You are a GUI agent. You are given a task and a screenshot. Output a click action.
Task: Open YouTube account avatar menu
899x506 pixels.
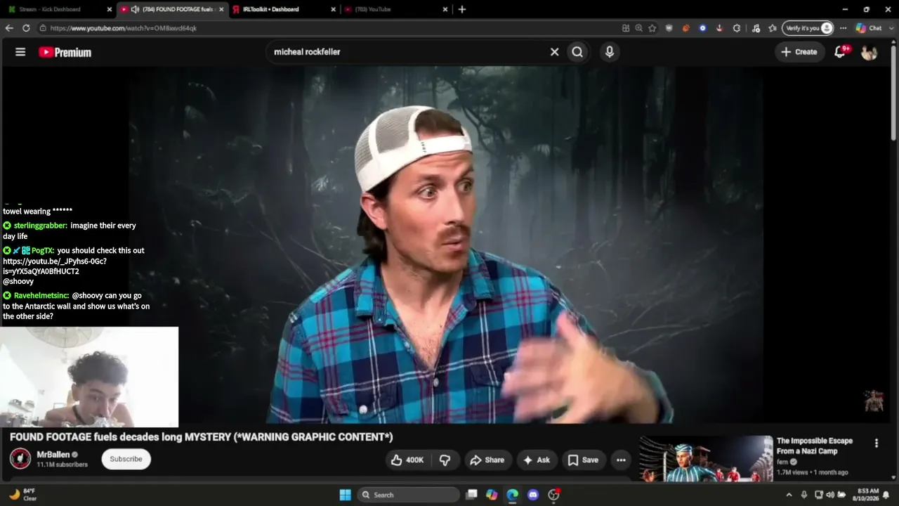click(870, 52)
